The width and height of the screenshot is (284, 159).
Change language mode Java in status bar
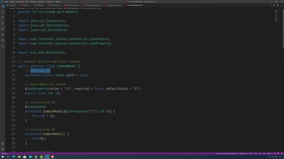point(260,154)
